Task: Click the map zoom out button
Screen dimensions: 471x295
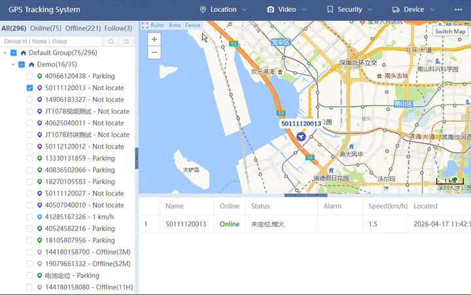Action: tap(154, 52)
